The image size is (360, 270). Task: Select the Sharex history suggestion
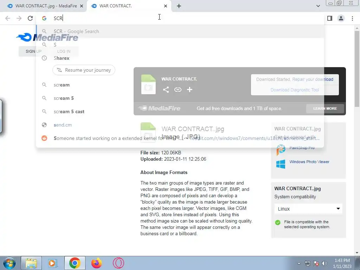coord(180,58)
